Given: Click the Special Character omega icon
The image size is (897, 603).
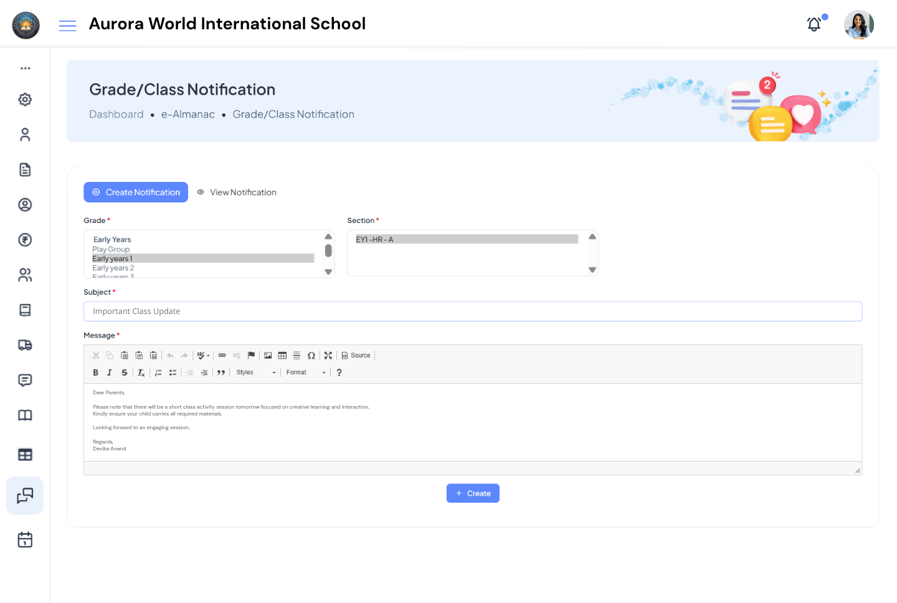Looking at the screenshot, I should click(311, 355).
